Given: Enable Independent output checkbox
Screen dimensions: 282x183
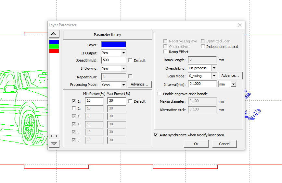Looking at the screenshot, I should (x=203, y=47).
